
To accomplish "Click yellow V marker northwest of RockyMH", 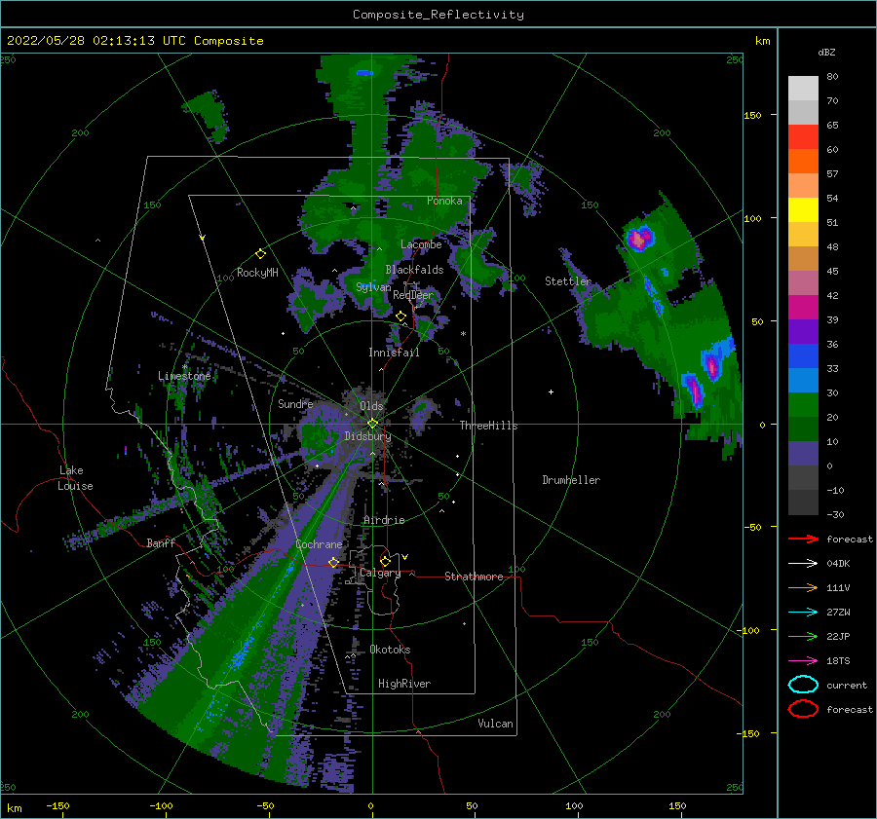I will 203,239.
